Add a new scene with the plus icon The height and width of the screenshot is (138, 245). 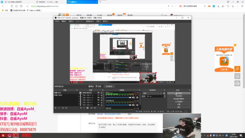55,108
